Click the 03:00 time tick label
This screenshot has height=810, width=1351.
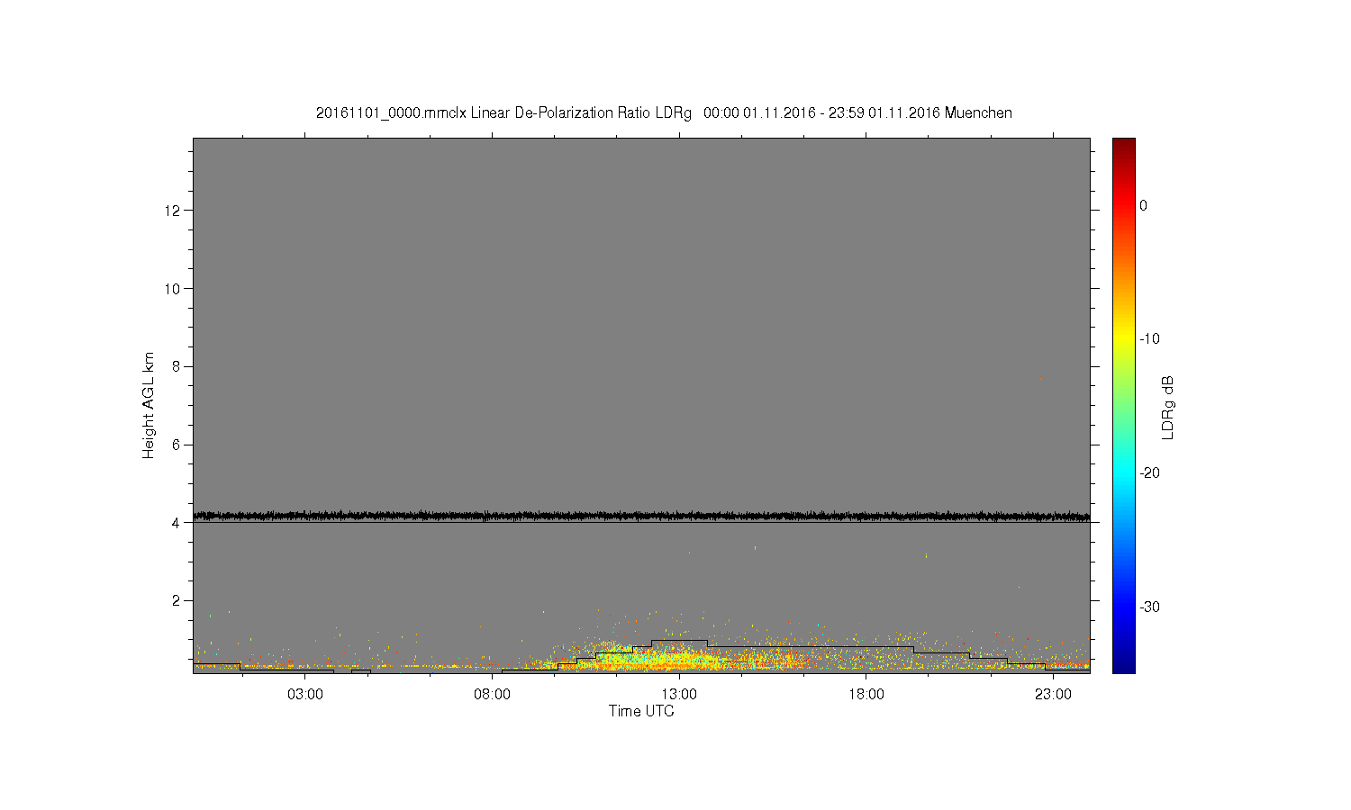305,695
